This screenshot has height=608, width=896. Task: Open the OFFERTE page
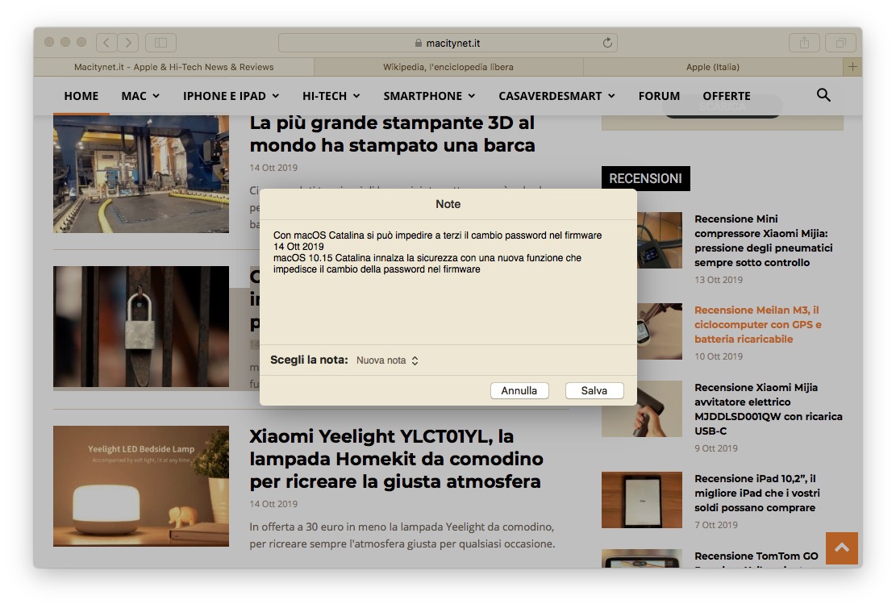coord(727,96)
